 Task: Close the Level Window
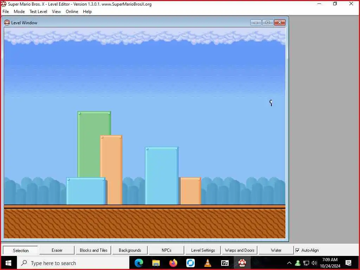[279, 22]
